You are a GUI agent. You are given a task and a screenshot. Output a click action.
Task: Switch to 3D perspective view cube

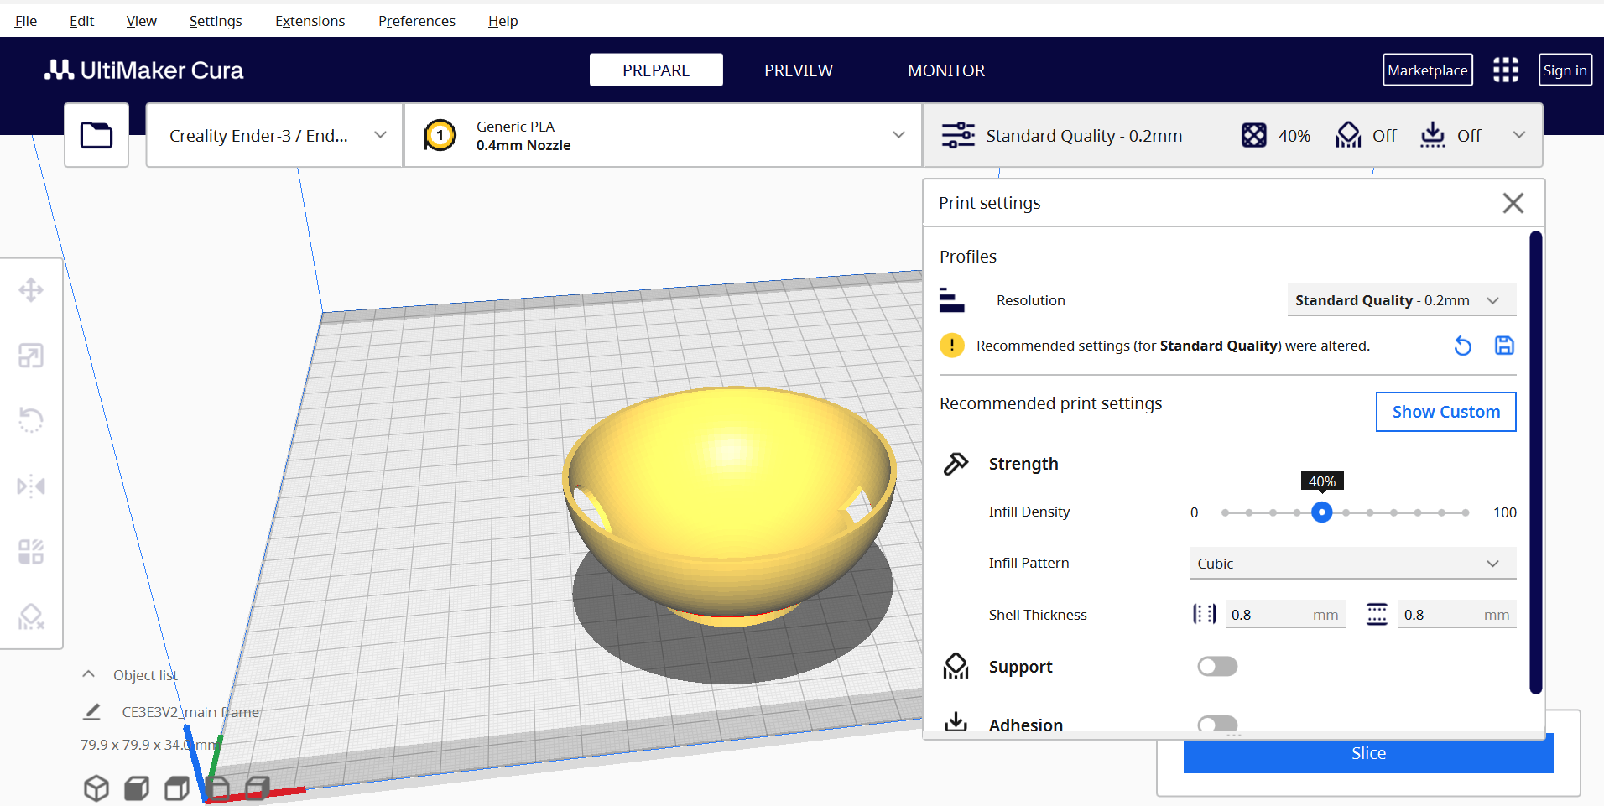(96, 788)
